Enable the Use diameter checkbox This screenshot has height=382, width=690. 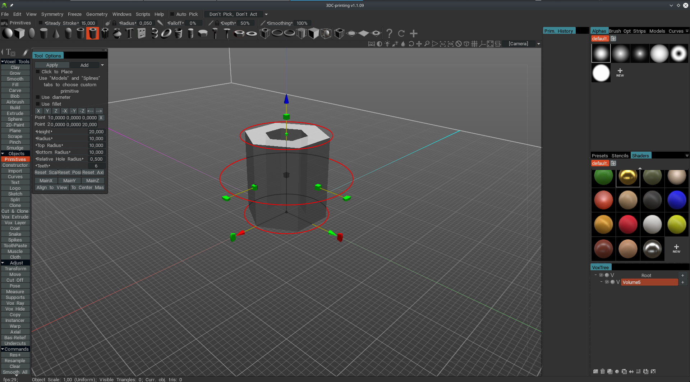click(x=38, y=97)
